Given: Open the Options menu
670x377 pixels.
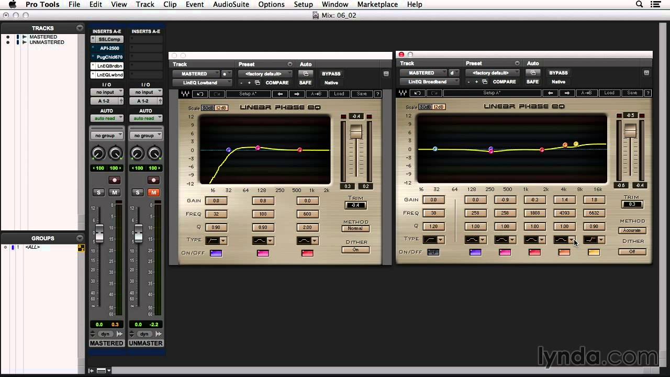Looking at the screenshot, I should (271, 4).
